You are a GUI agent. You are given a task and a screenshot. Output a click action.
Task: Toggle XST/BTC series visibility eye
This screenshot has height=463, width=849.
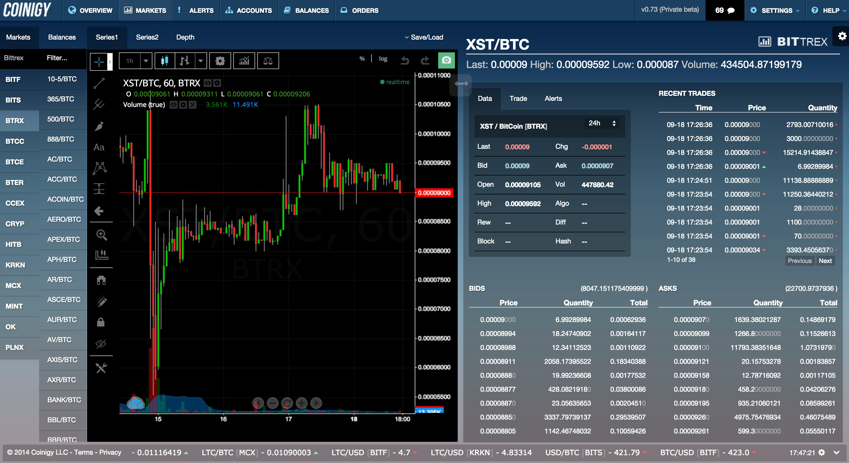pyautogui.click(x=208, y=83)
